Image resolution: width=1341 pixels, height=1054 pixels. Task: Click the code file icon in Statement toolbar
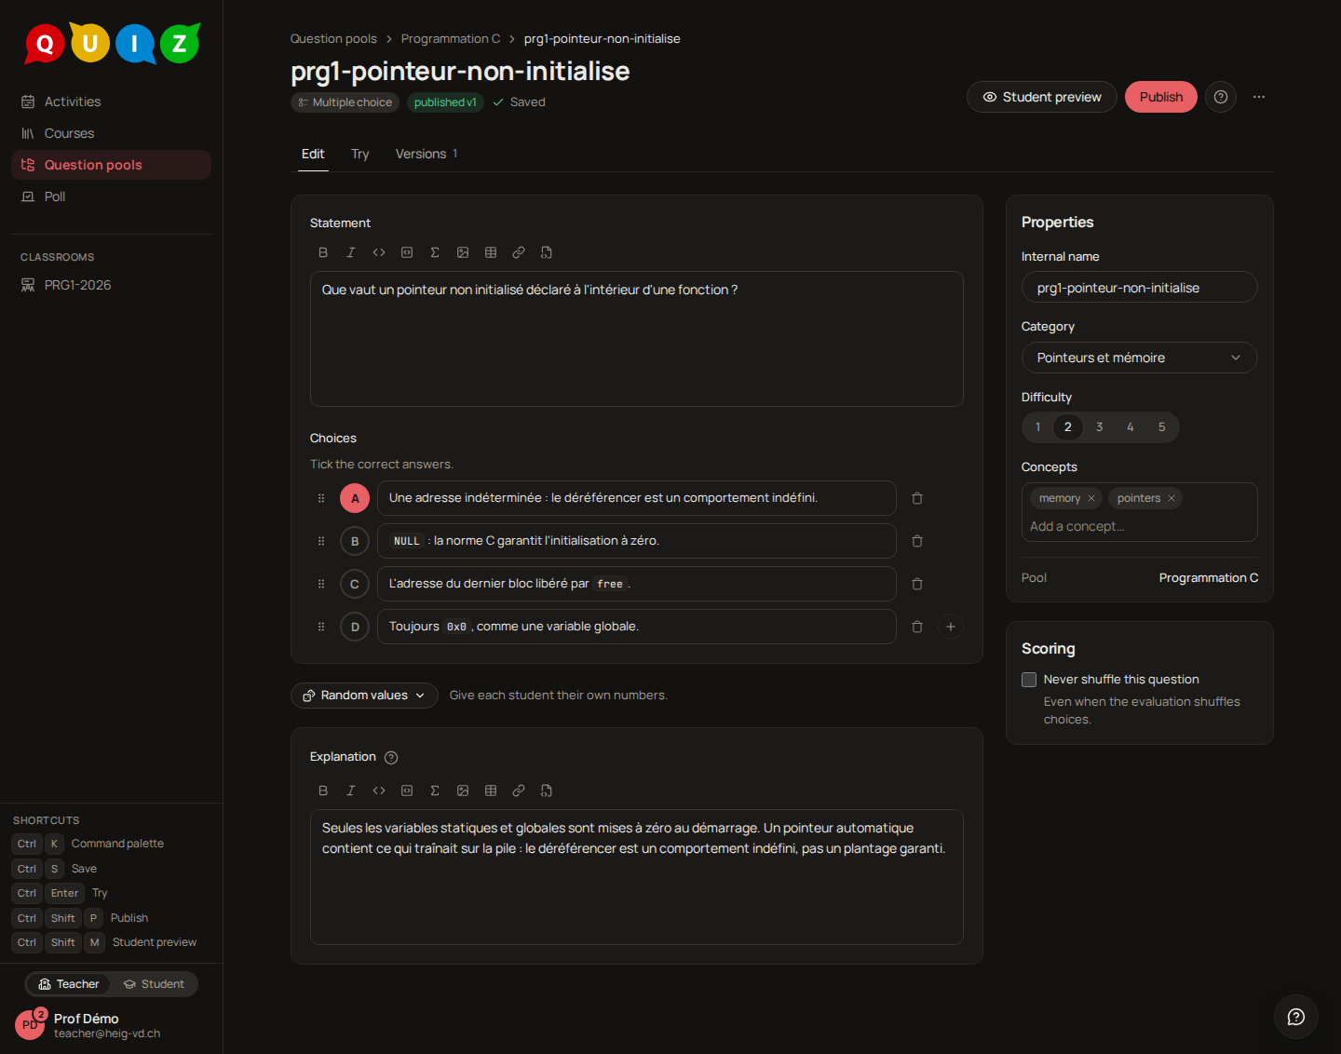click(x=547, y=252)
